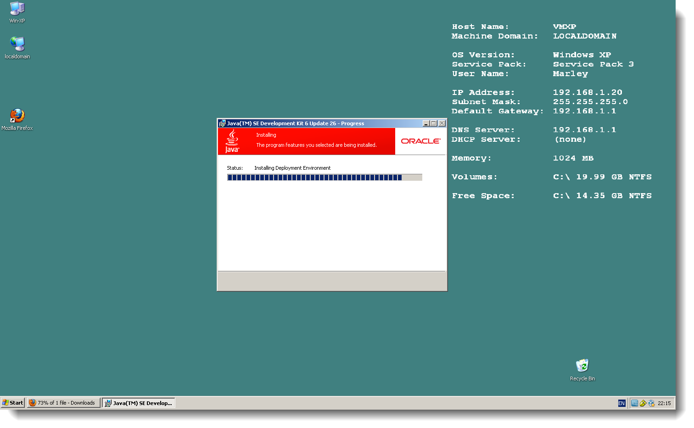
Task: Click the 'Installing Deployment Environment' status text
Action: tap(292, 168)
